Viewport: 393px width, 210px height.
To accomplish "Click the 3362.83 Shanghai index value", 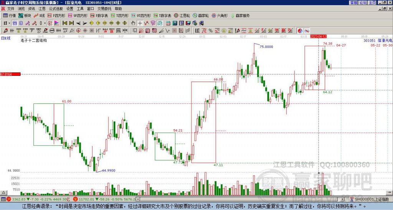I will point(18,200).
